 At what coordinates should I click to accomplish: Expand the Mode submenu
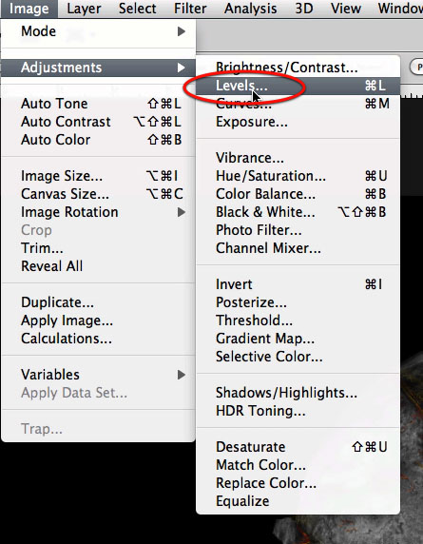pyautogui.click(x=99, y=31)
